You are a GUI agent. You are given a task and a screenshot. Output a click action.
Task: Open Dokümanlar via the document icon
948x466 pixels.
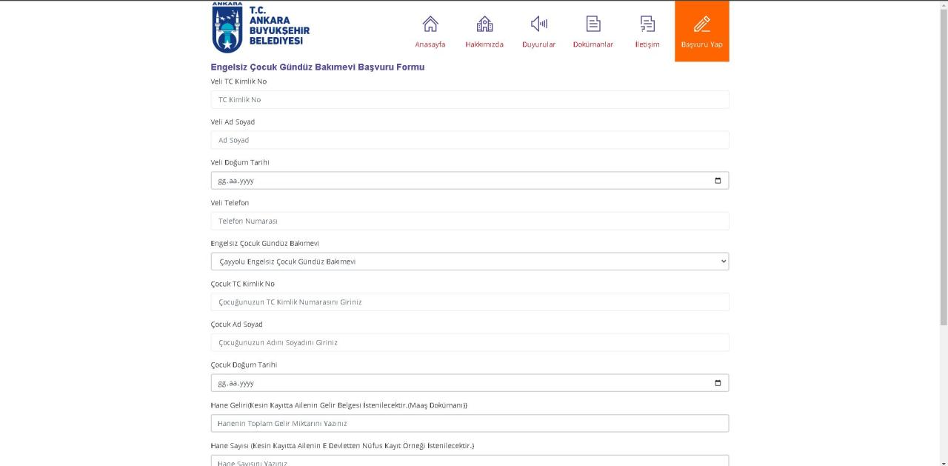click(593, 24)
